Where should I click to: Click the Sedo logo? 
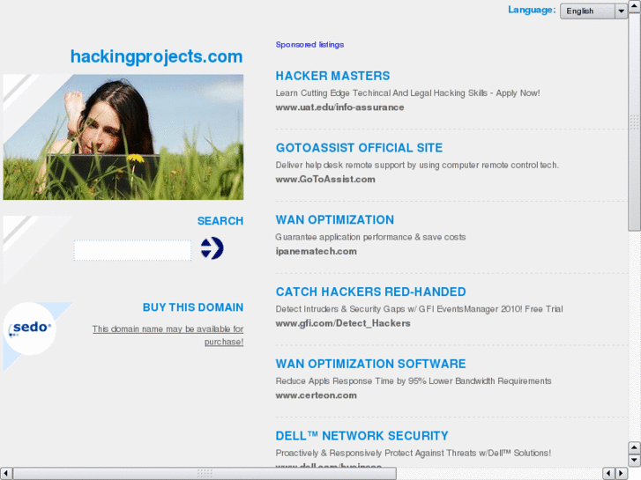30,328
